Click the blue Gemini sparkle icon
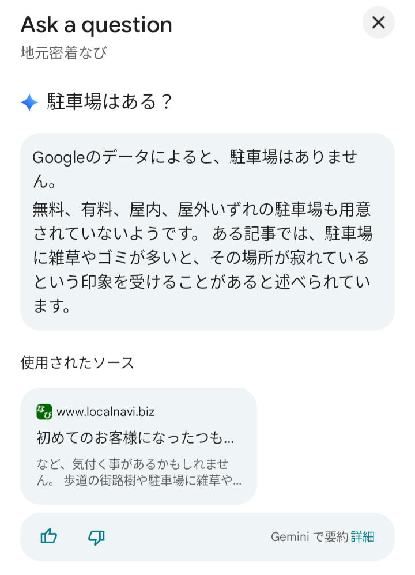The height and width of the screenshot is (575, 415). [29, 103]
